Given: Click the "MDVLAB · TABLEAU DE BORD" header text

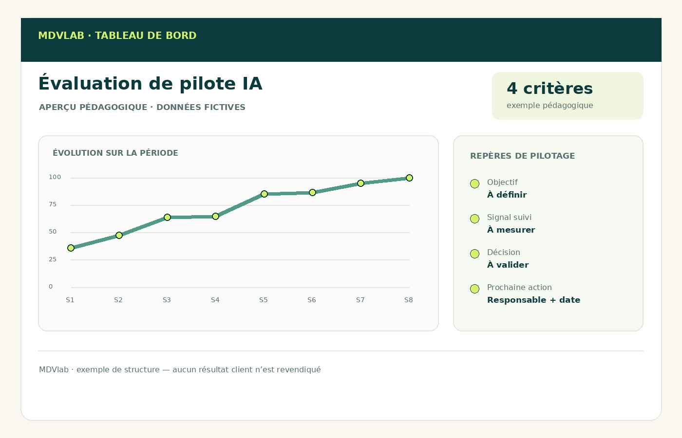Looking at the screenshot, I should [x=117, y=36].
